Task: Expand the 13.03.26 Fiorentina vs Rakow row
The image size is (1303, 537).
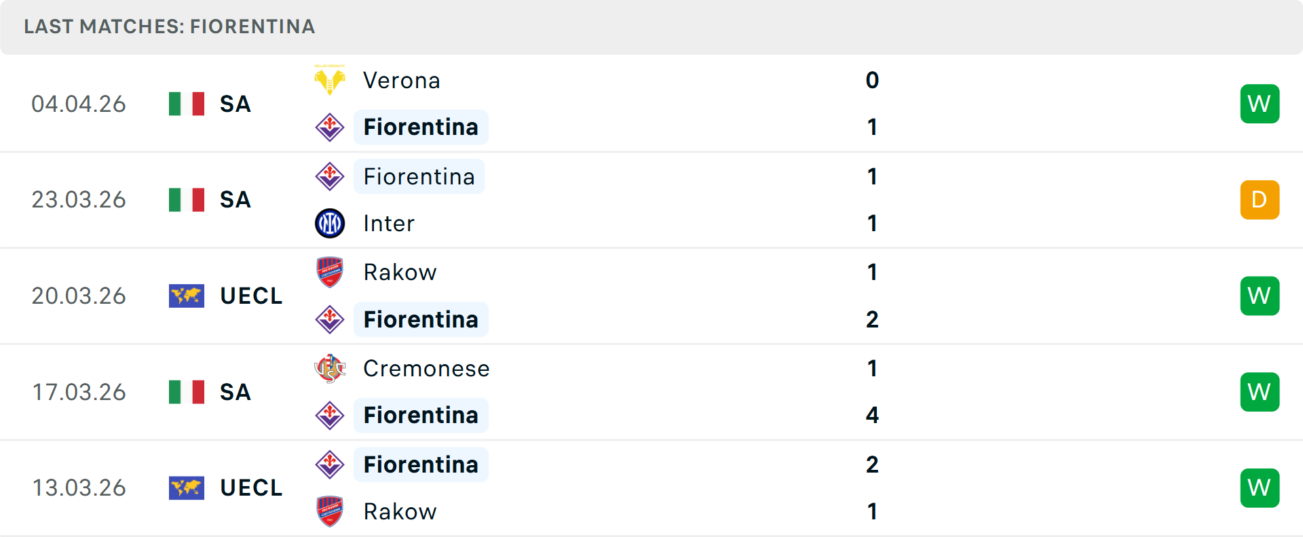Action: [x=651, y=488]
